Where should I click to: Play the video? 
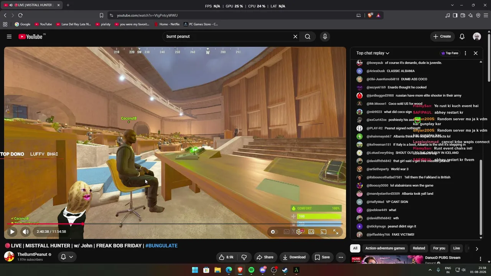coord(12,232)
